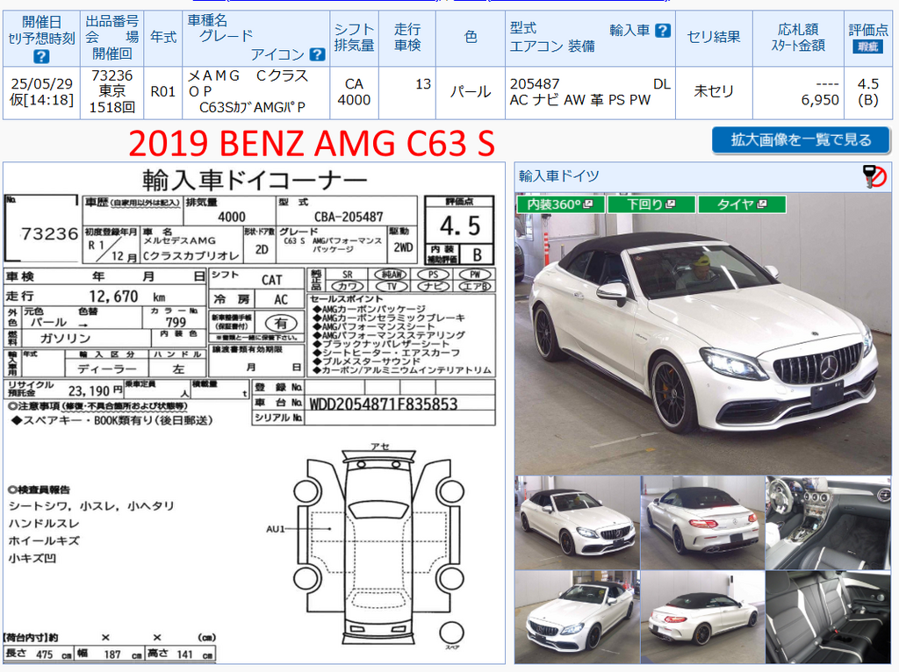Select the 12,670 km mileage on the sheet
This screenshot has height=672, width=899.
point(126,297)
